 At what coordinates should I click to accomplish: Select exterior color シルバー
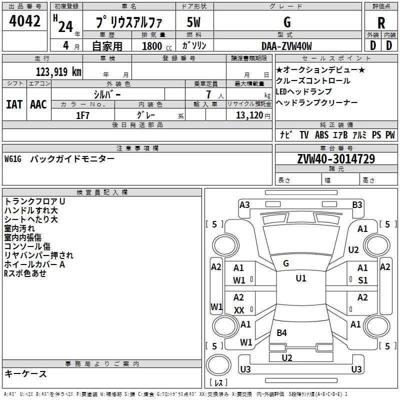(107, 94)
